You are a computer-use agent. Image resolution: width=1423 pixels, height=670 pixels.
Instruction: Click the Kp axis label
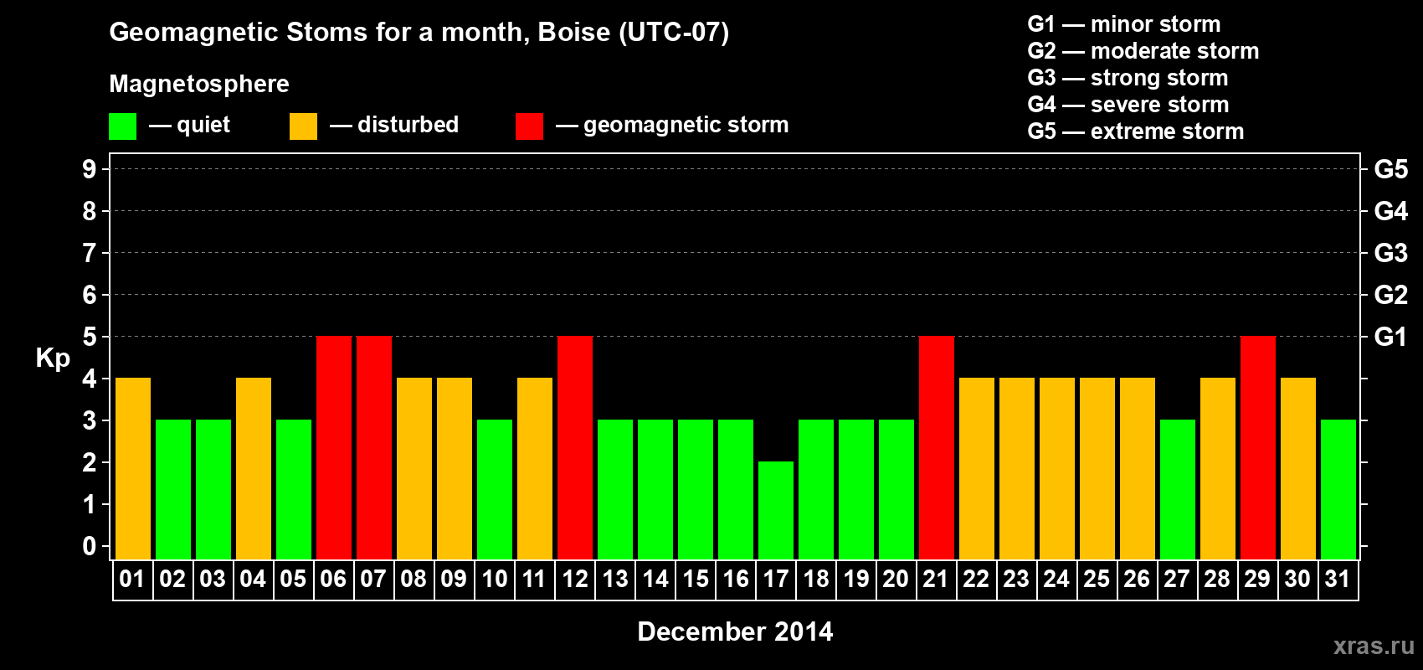[x=53, y=358]
